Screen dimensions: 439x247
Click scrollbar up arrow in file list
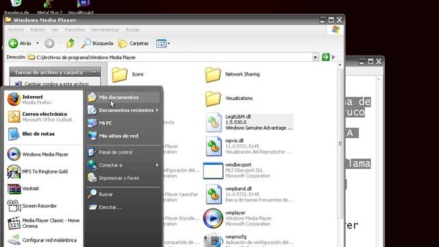[x=340, y=65]
